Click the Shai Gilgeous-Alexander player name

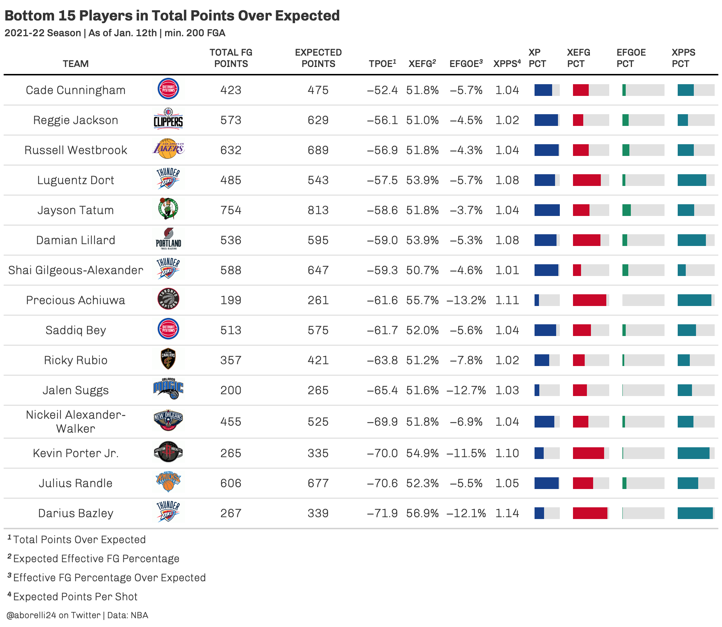pyautogui.click(x=76, y=270)
